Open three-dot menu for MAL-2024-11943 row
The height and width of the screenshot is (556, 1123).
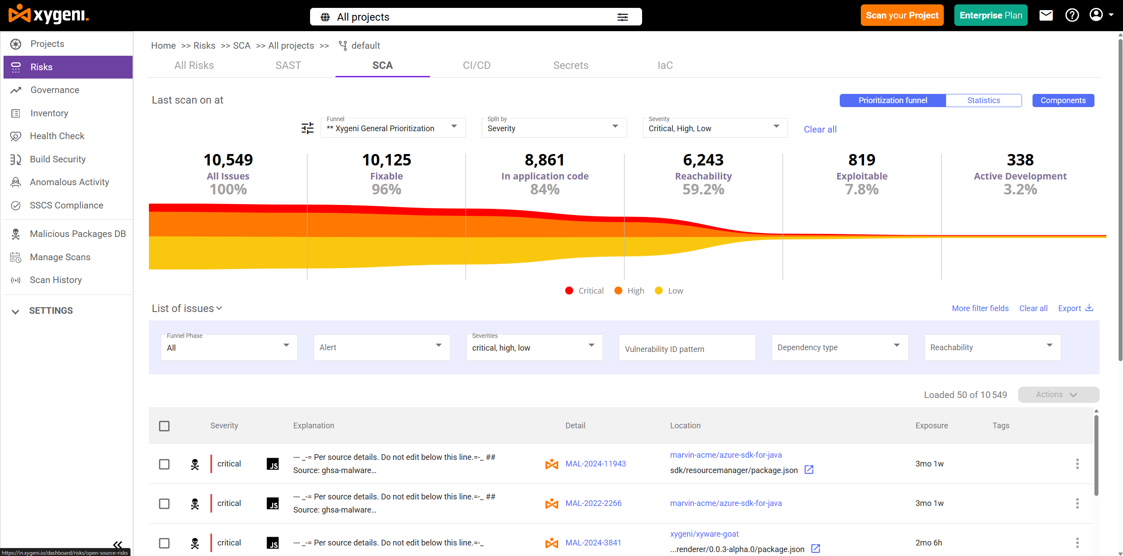point(1077,464)
